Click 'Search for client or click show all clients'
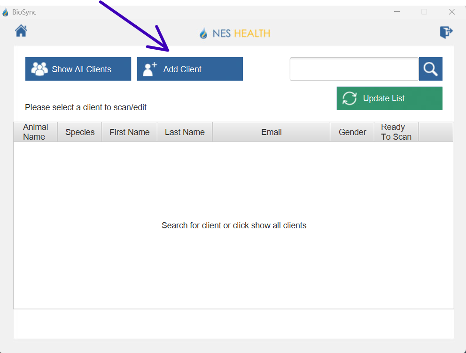The height and width of the screenshot is (353, 466). tap(234, 225)
